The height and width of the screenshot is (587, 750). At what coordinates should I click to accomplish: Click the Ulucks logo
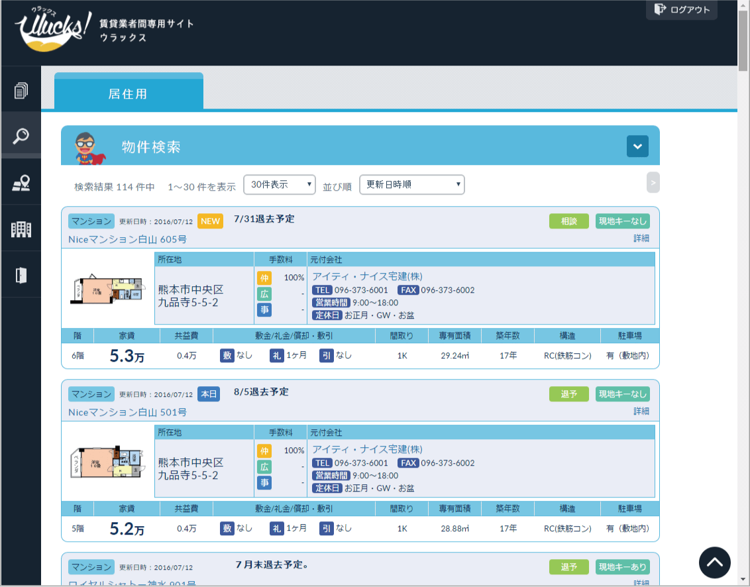click(52, 28)
